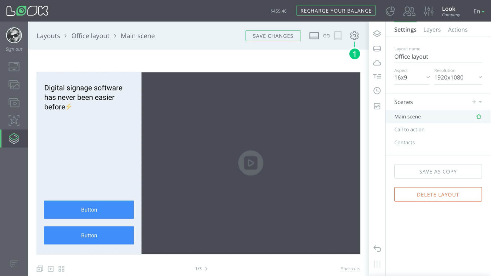This screenshot has width=491, height=276.
Task: Click the Main scene breadcrumb
Action: coord(138,36)
